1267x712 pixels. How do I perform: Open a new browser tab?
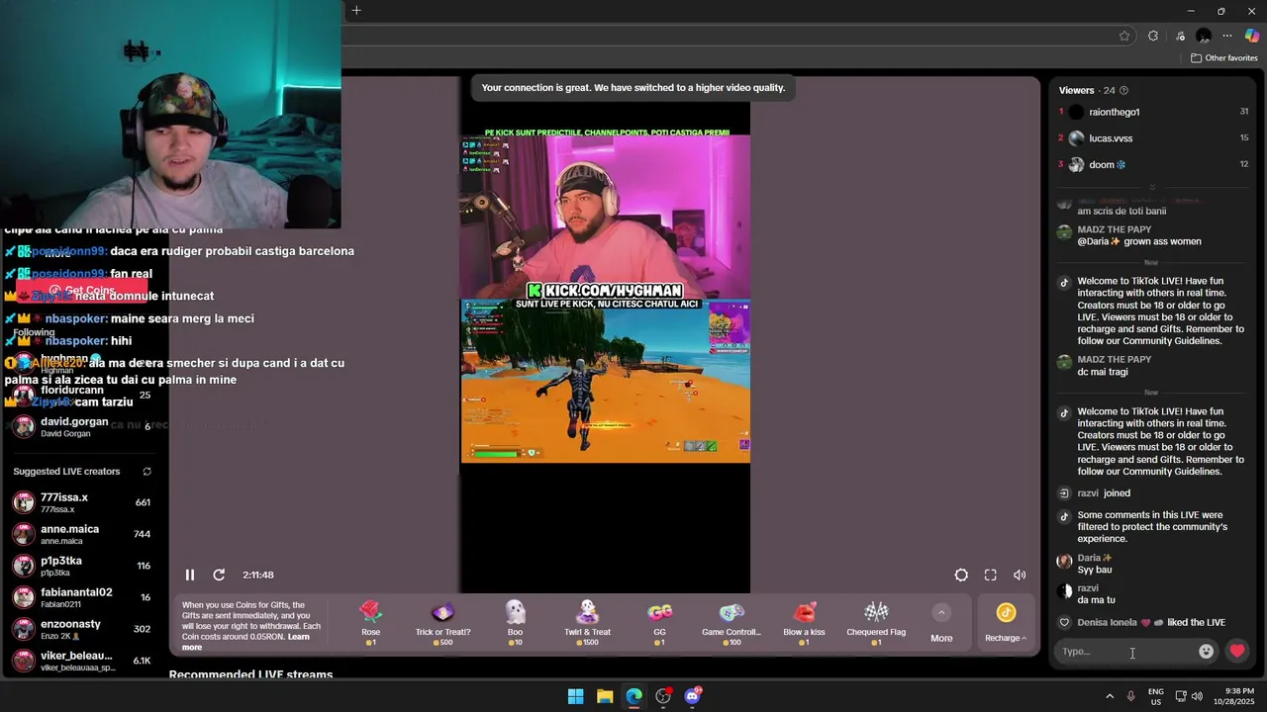pos(356,11)
